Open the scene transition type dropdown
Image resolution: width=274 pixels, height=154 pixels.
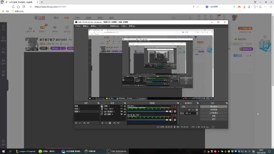pos(190,107)
